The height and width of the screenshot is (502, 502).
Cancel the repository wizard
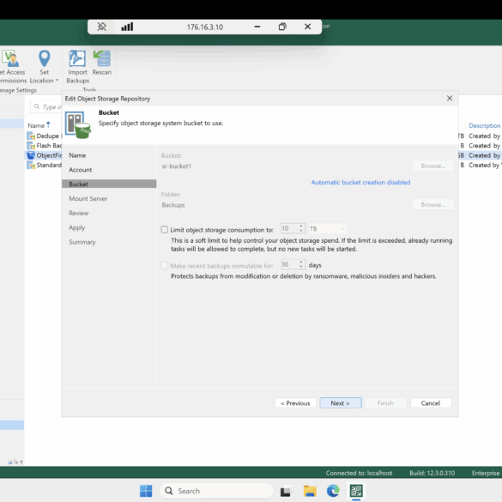tap(431, 402)
